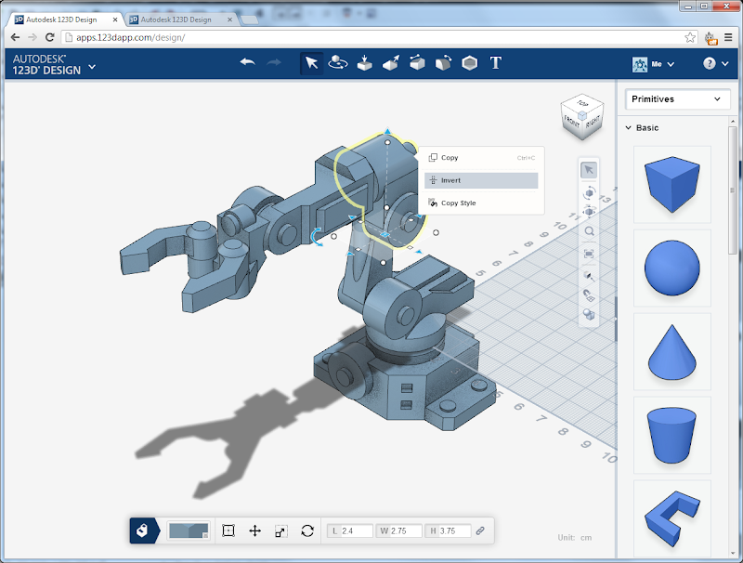
Task: Click the hexagon Material tool icon
Action: [470, 62]
